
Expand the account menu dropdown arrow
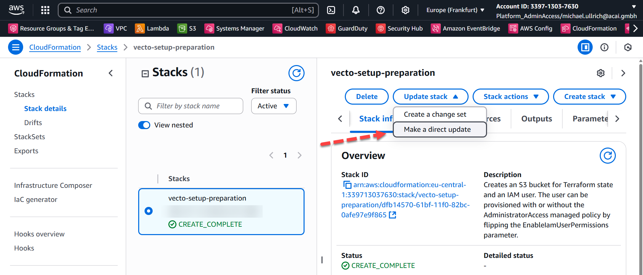634,6
